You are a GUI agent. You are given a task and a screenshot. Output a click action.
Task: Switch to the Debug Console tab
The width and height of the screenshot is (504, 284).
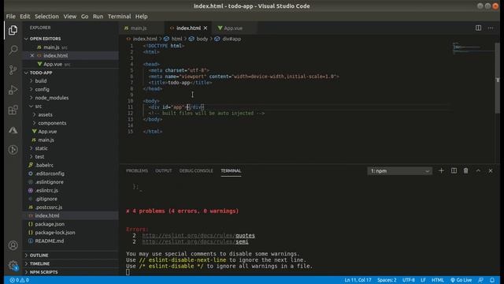click(196, 170)
